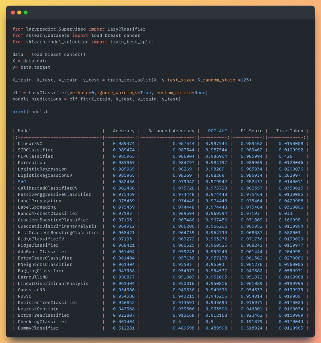Click the print keyword in the code
The width and height of the screenshot is (321, 343).
(19, 112)
